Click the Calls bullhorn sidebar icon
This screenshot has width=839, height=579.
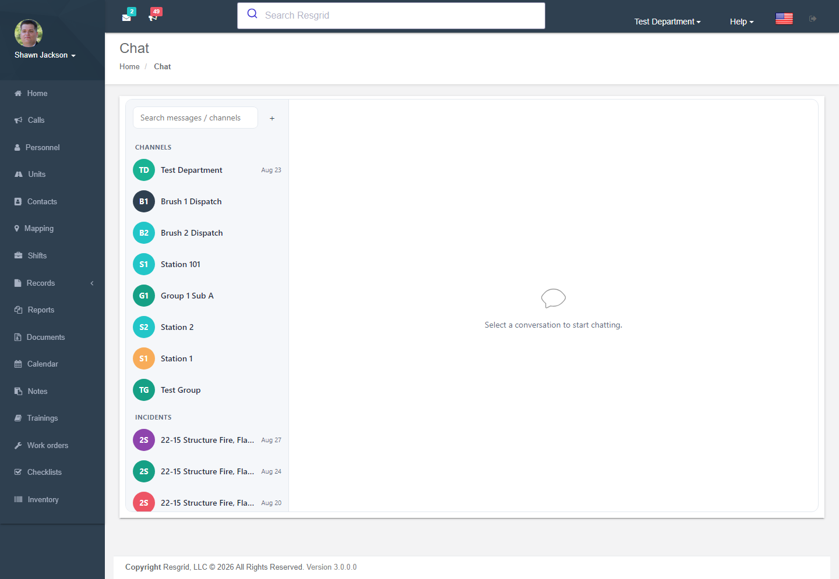[x=18, y=120]
